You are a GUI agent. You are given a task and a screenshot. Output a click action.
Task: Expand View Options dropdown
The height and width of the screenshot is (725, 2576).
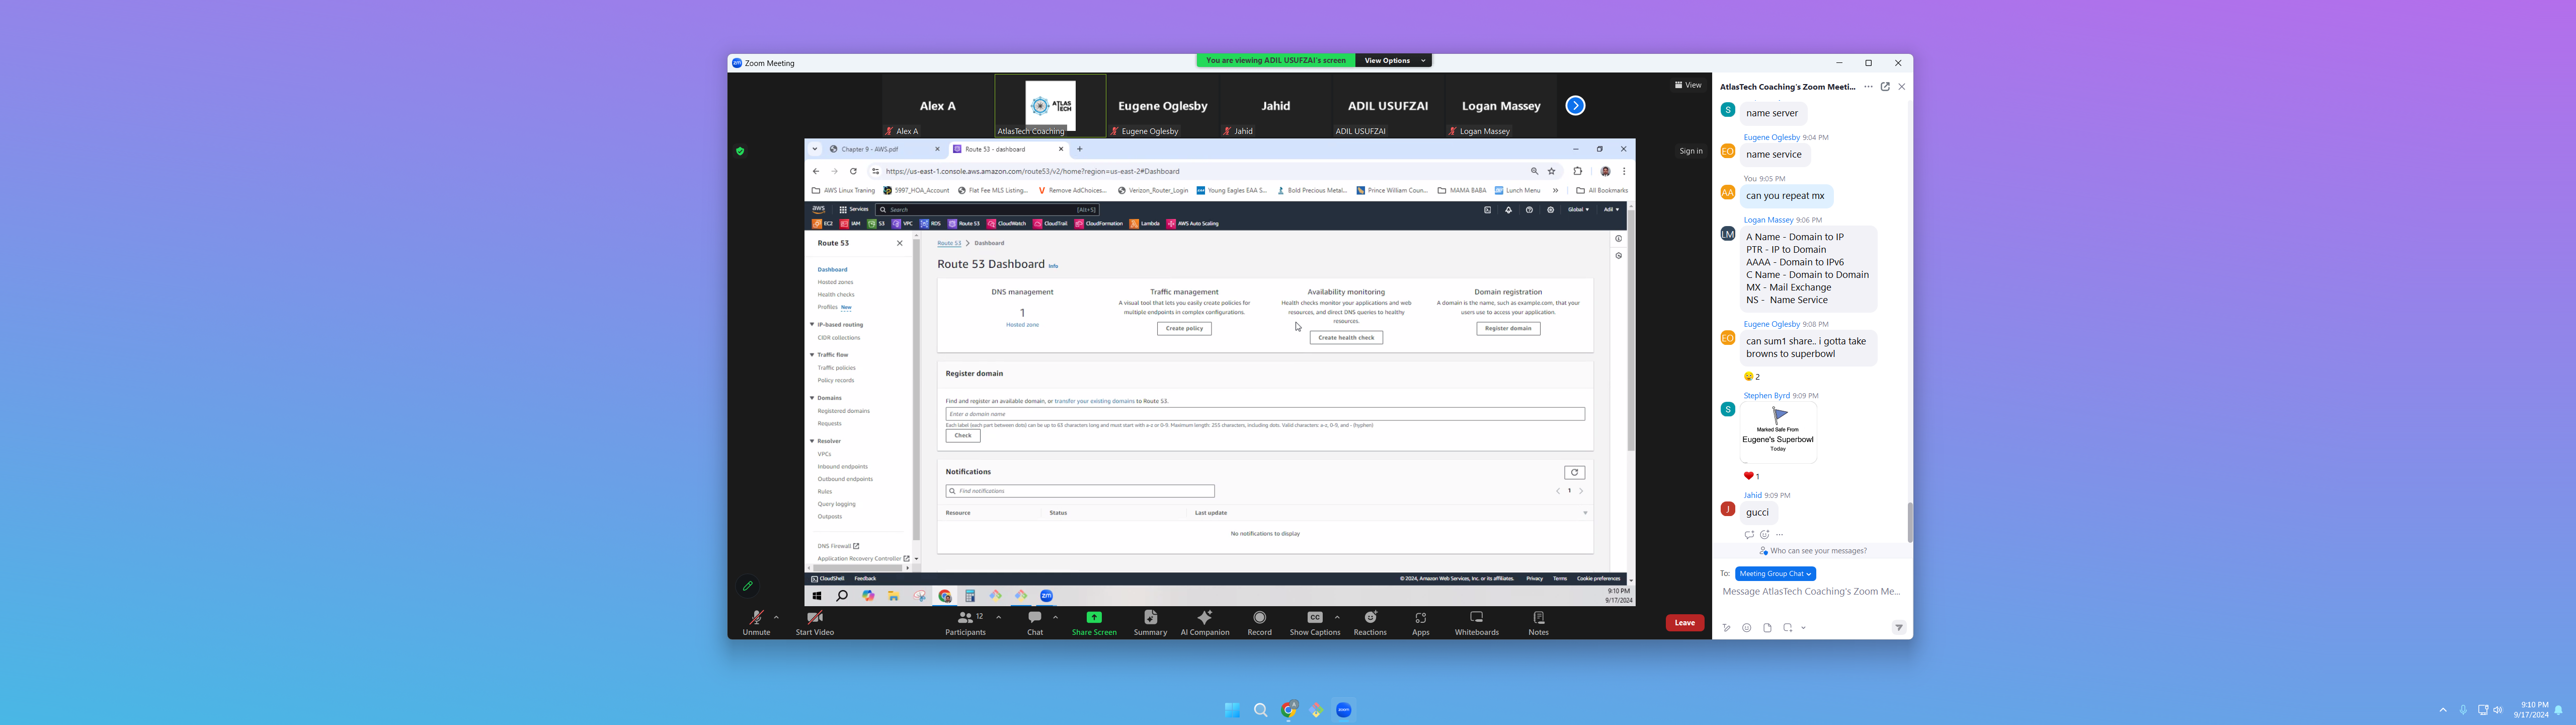tap(1394, 60)
